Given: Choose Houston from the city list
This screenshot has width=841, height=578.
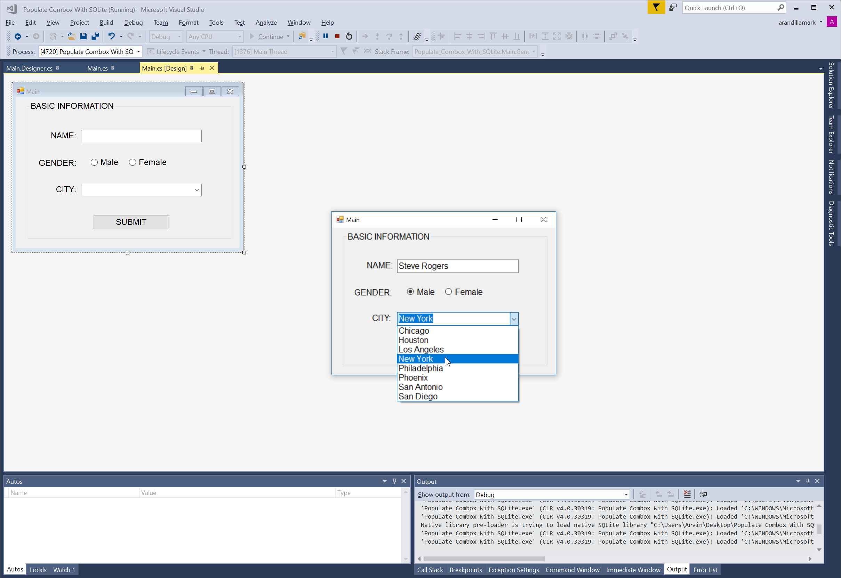Looking at the screenshot, I should 458,340.
